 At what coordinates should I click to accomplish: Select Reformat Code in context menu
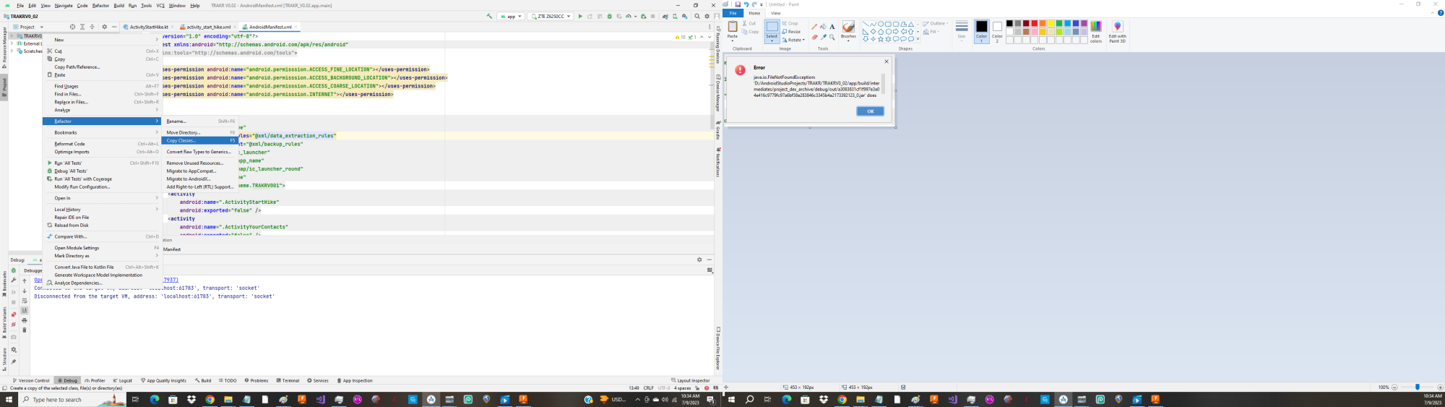103,144
